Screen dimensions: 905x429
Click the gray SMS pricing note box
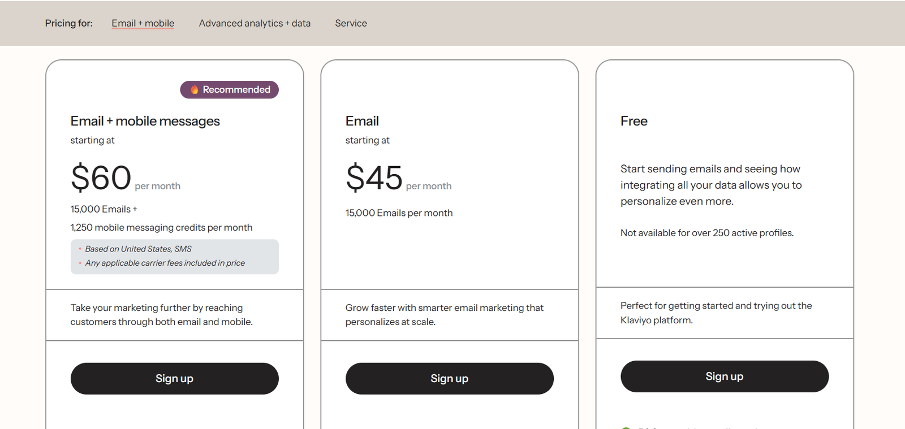coord(174,257)
